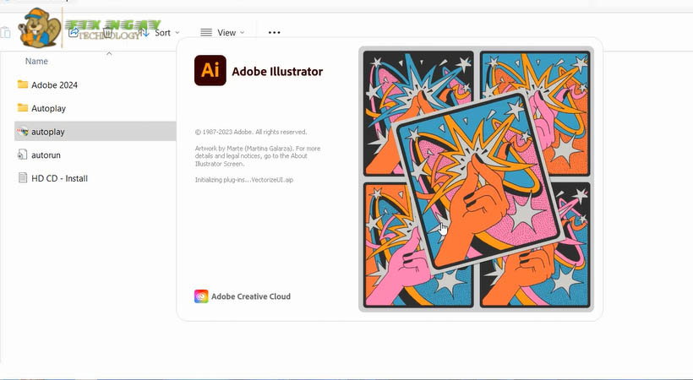Click the Name column header
Image resolution: width=693 pixels, height=380 pixels.
[36, 62]
